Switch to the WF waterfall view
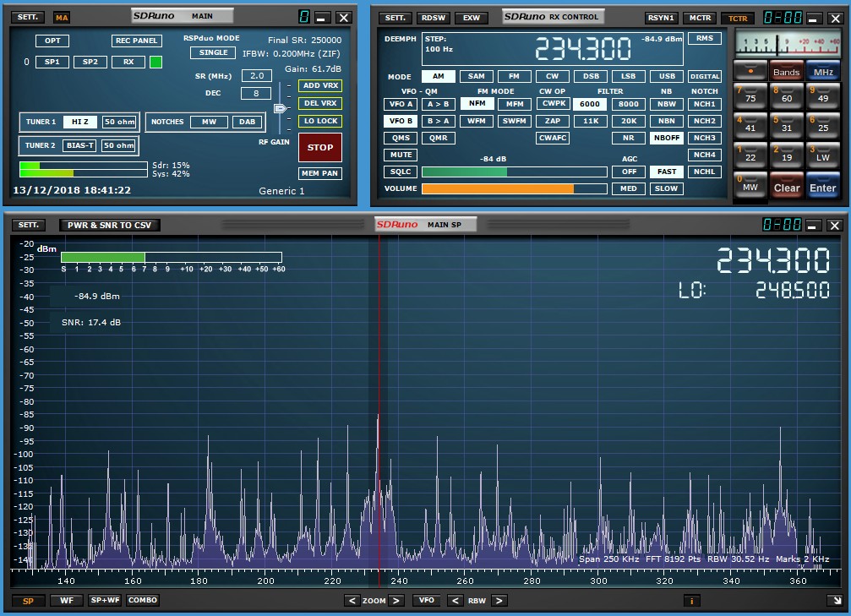 click(x=67, y=600)
